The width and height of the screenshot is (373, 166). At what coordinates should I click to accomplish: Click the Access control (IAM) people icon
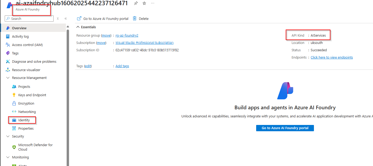[8, 45]
